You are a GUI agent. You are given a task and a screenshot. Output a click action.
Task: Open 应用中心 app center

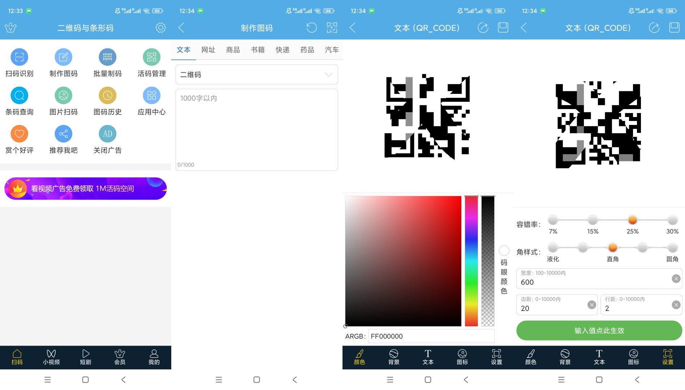[152, 95]
